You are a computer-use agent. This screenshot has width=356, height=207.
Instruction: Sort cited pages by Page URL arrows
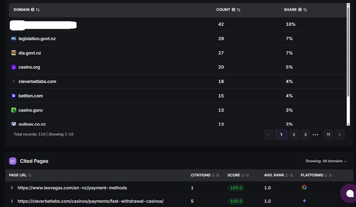click(30, 175)
